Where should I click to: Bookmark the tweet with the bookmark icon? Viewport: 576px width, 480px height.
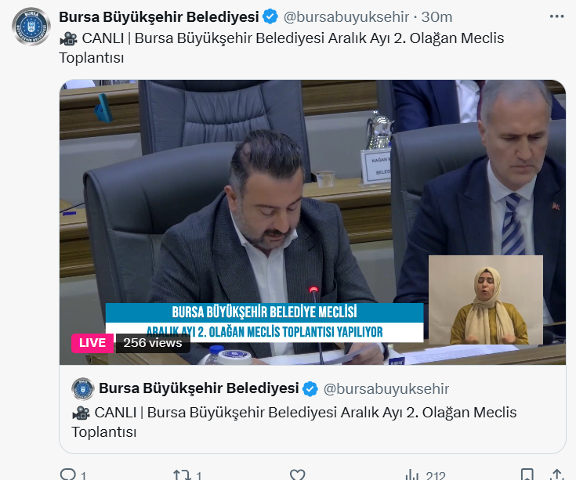(x=527, y=475)
